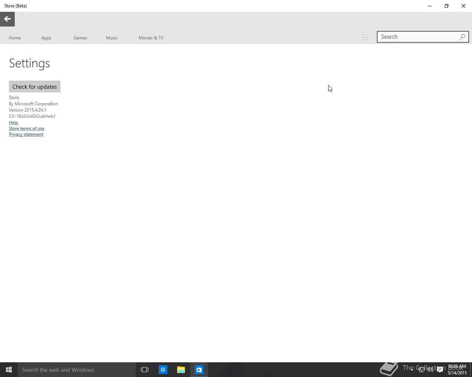Image resolution: width=472 pixels, height=377 pixels.
Task: Open the Games tab
Action: (x=80, y=38)
